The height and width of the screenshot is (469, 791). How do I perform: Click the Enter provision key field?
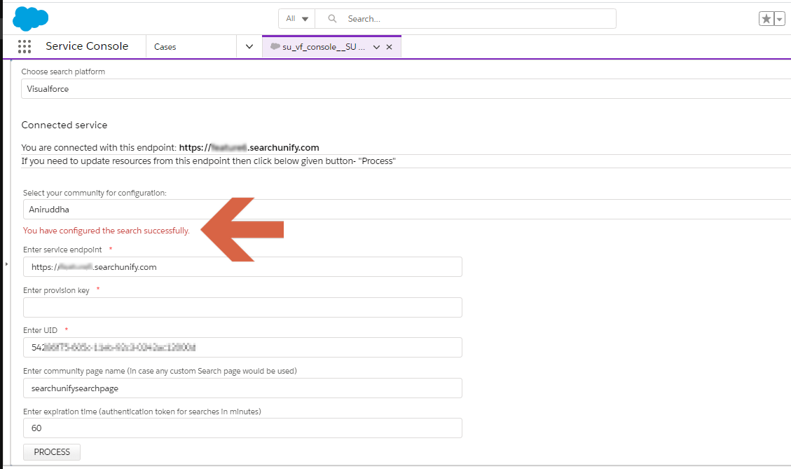point(242,307)
